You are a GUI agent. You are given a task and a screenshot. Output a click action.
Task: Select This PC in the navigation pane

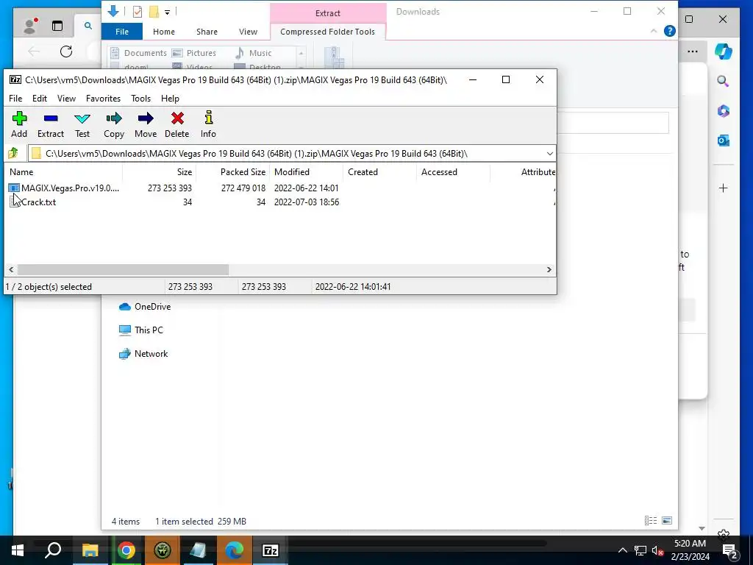click(141, 330)
